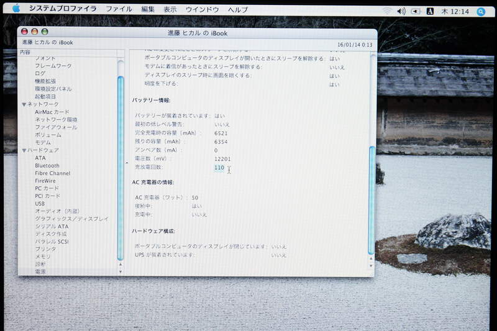Screen dimensions: 497x331
Task: Click the AC charger wattage value 50
Action: 194,197
